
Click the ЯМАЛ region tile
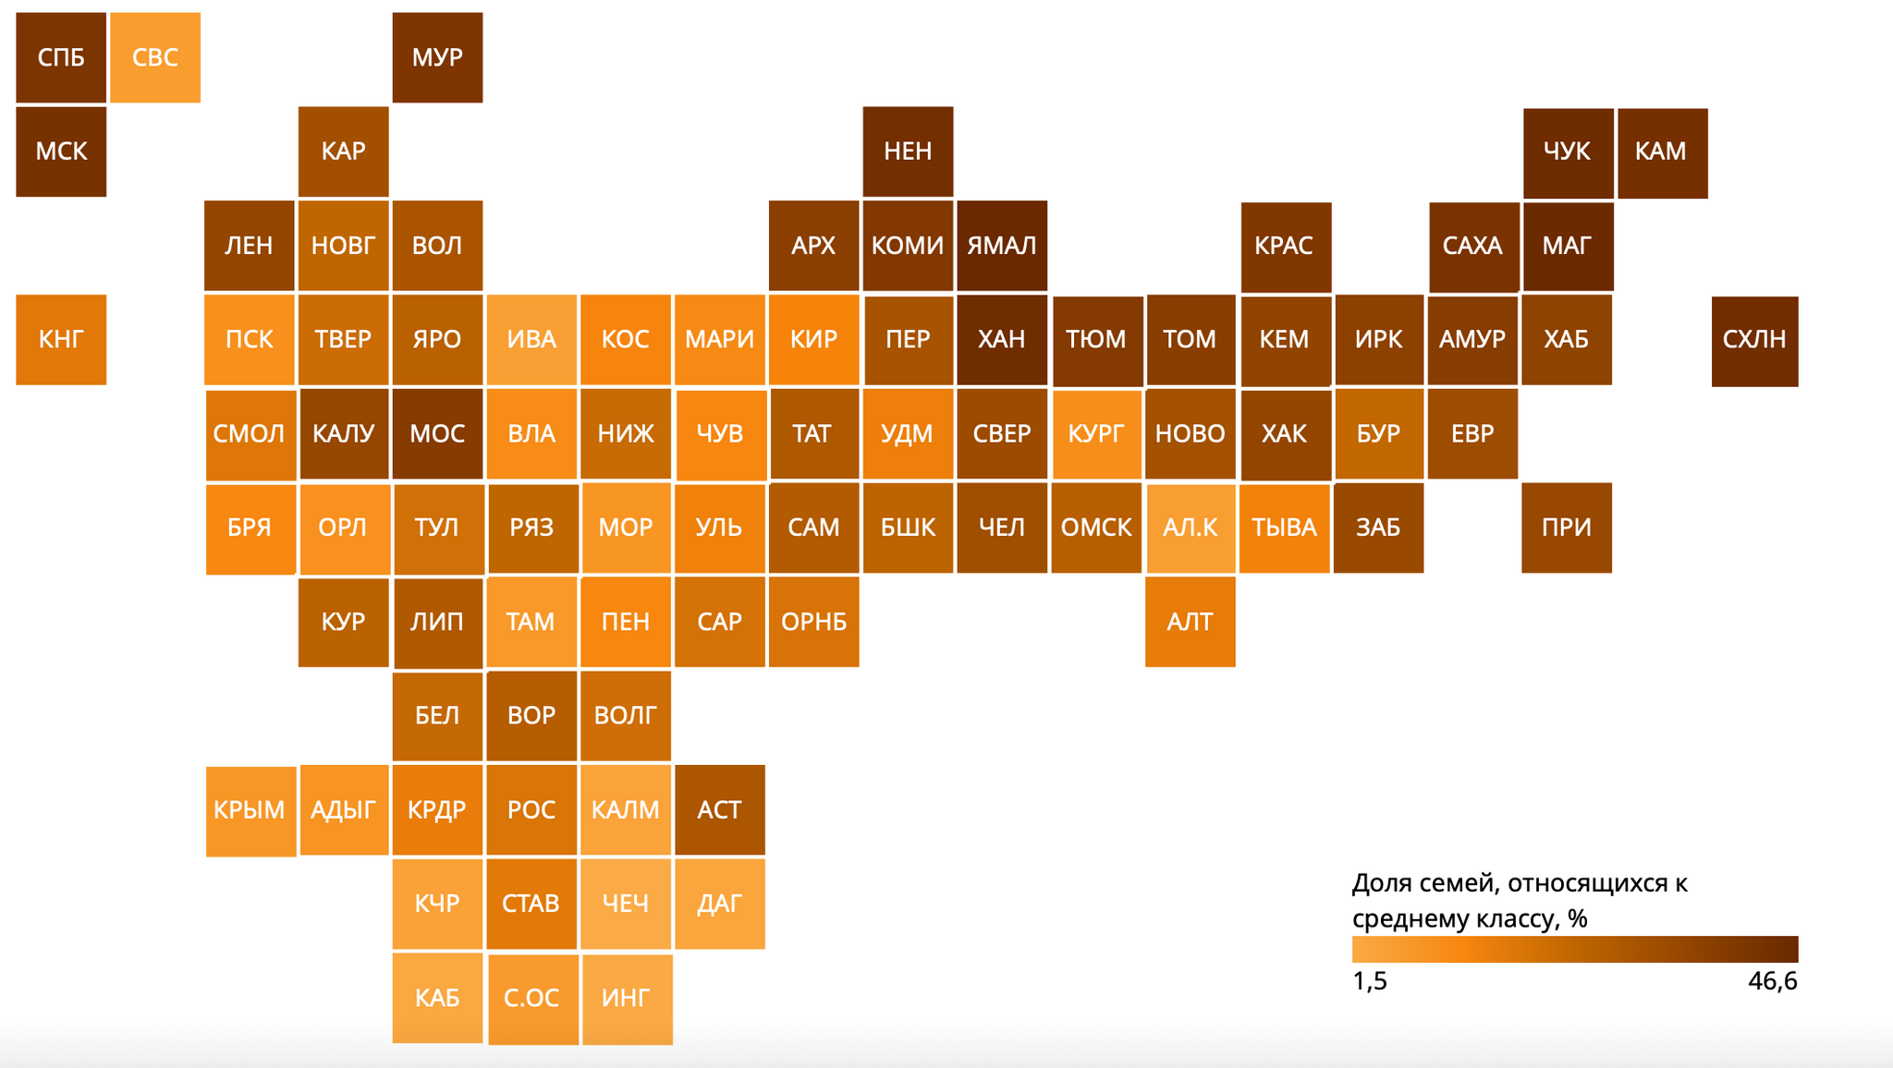tap(1013, 253)
